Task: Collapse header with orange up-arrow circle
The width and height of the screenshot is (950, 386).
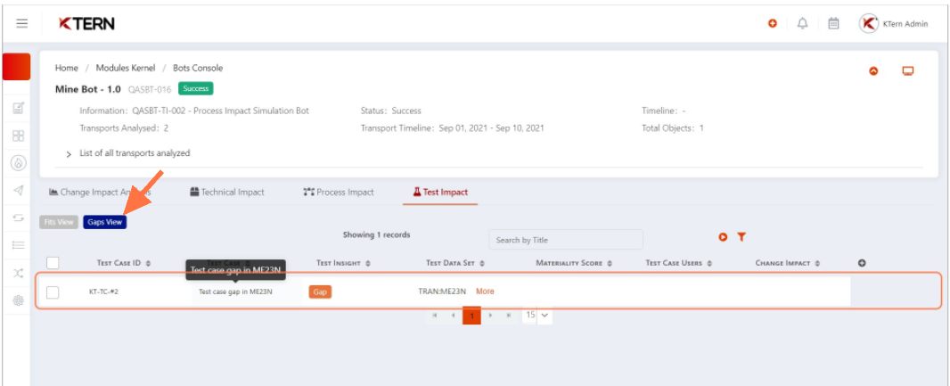Action: (873, 71)
